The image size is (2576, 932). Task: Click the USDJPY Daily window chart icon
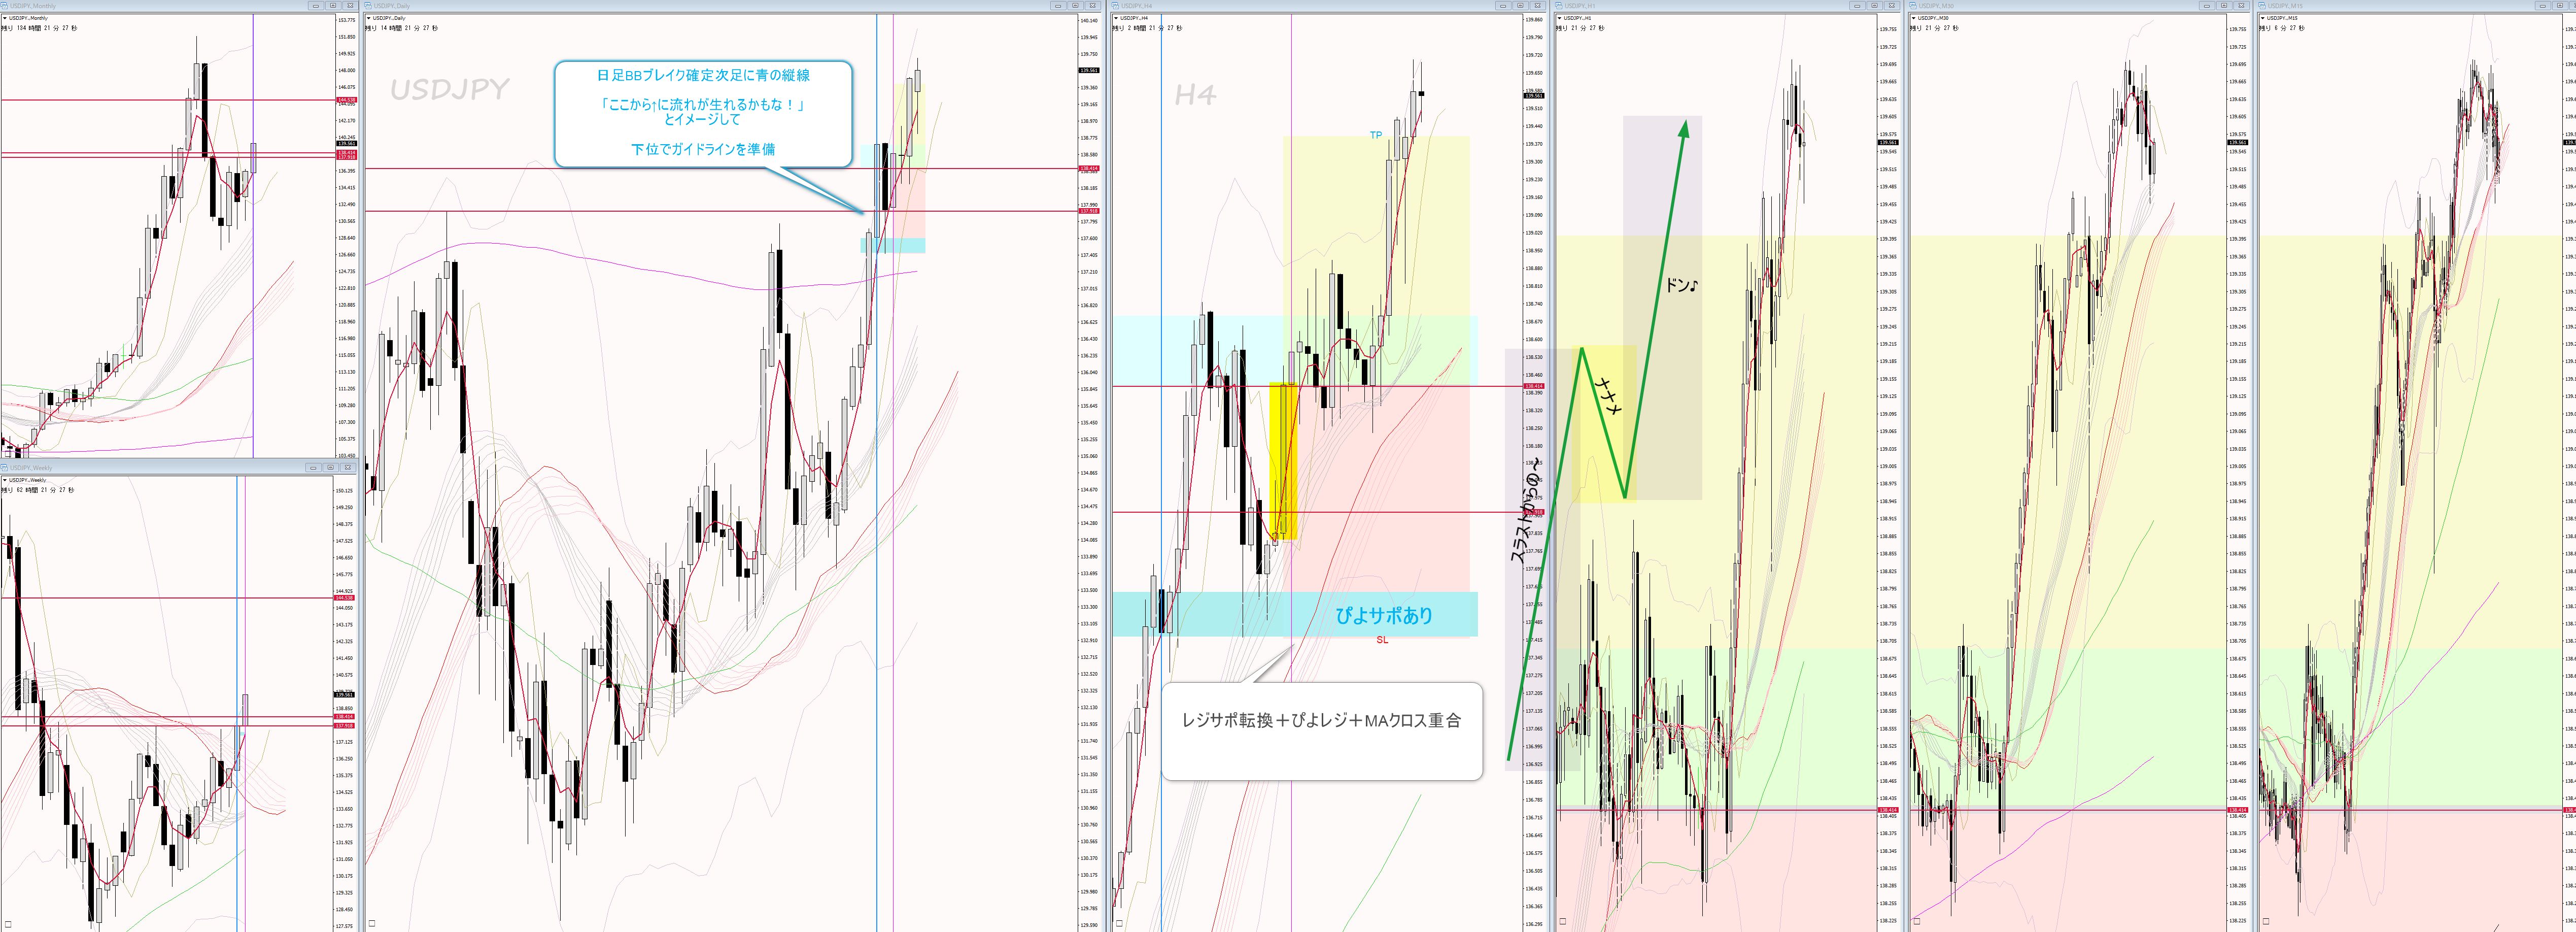pyautogui.click(x=369, y=6)
